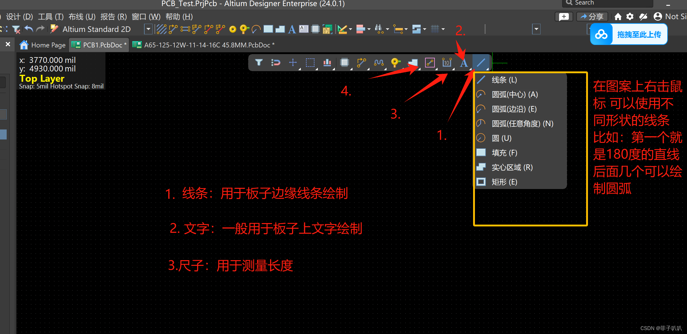
Task: Open the Altium Standard 2D view dropdown
Action: [148, 29]
